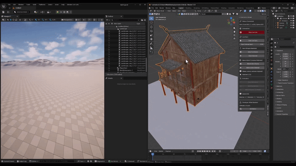Select the Blender Annotate tool
Viewport: 296px width, 166px height.
151,44
